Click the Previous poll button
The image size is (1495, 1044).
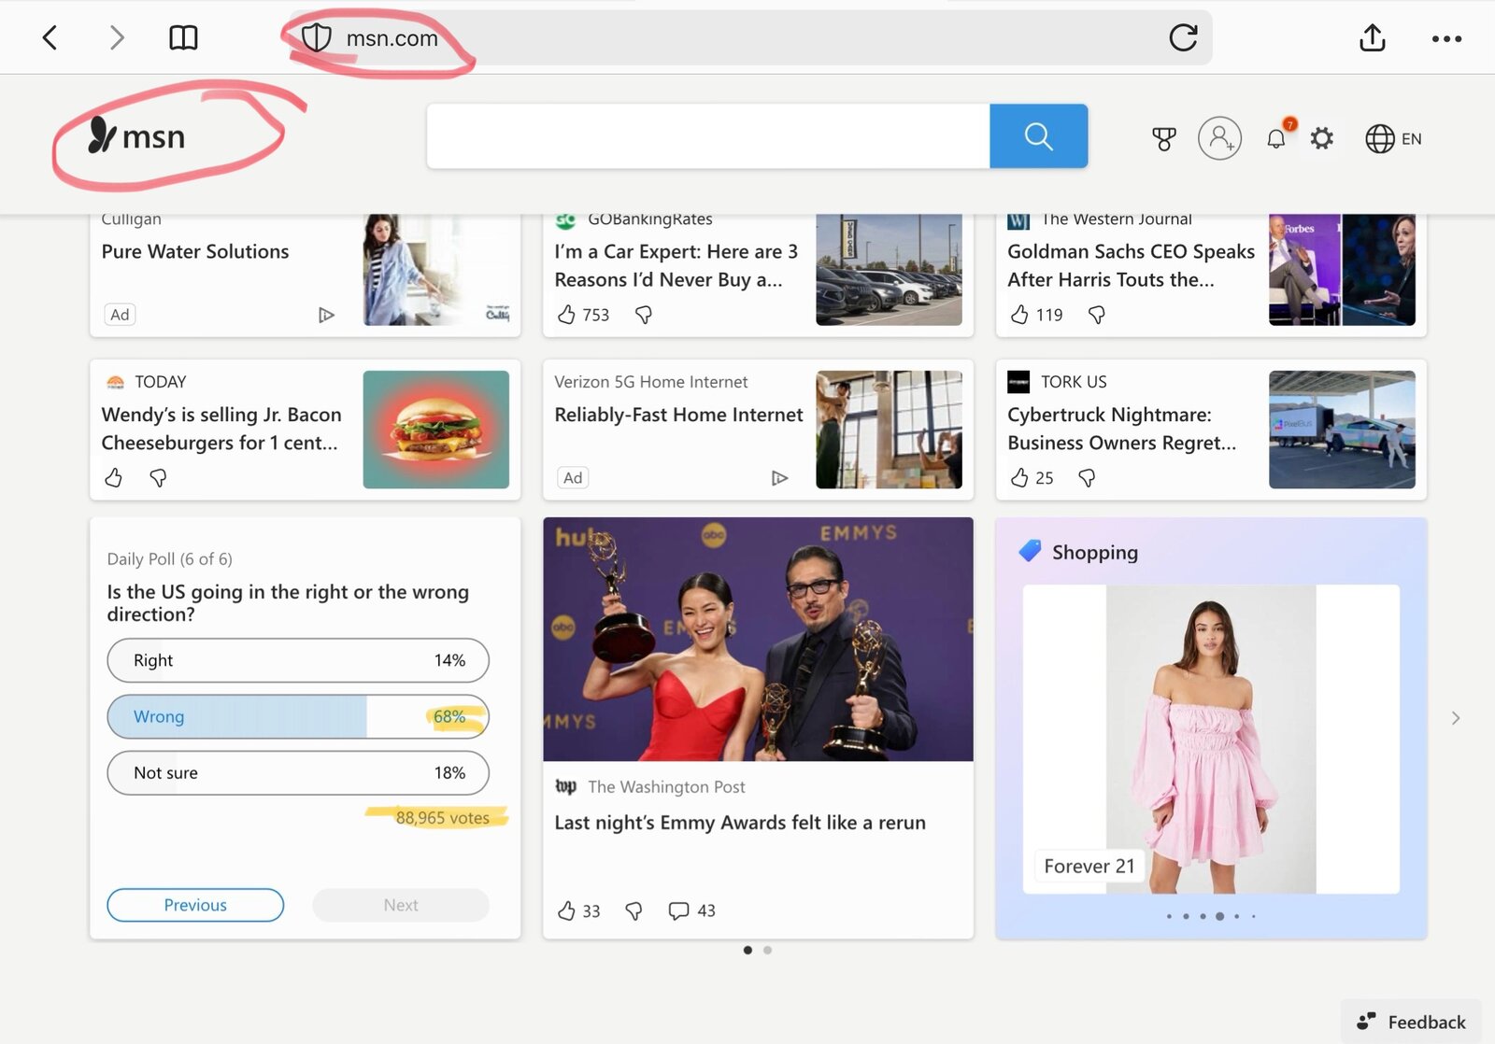click(x=195, y=905)
